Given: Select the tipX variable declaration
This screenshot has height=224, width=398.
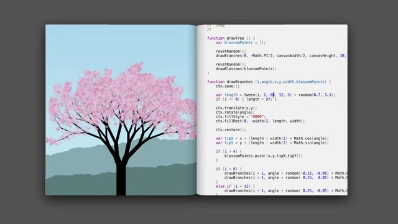Looking at the screenshot, I should tap(229, 138).
